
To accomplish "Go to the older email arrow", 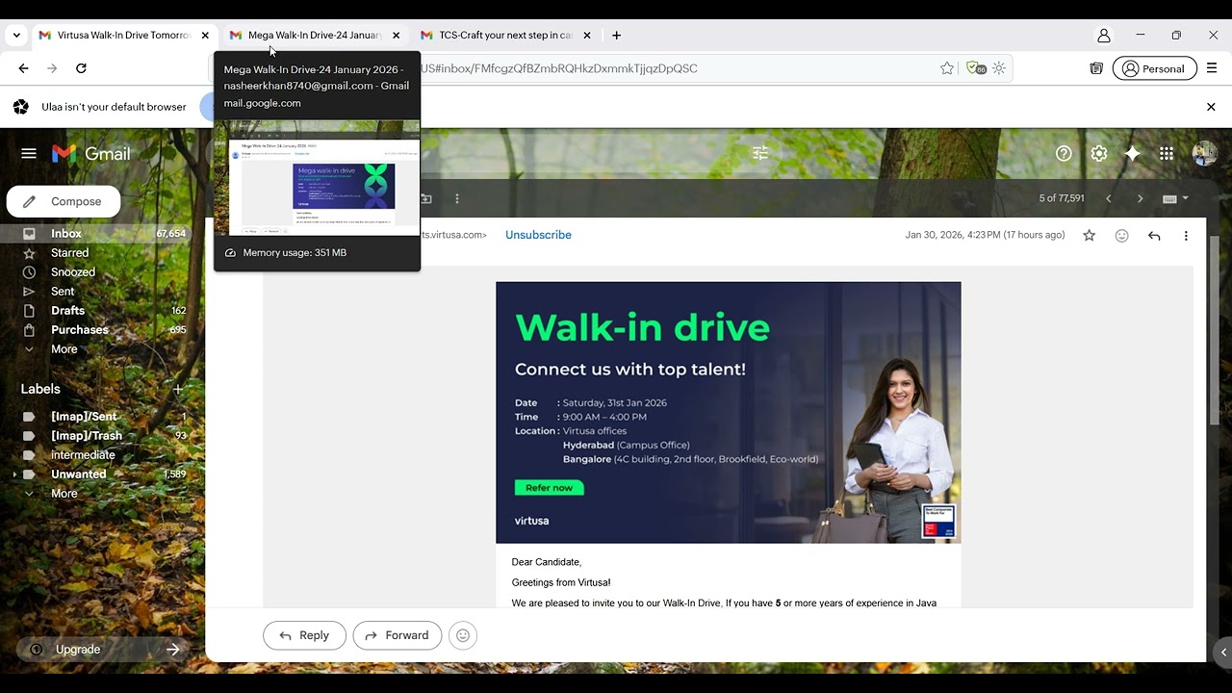I will [1141, 198].
